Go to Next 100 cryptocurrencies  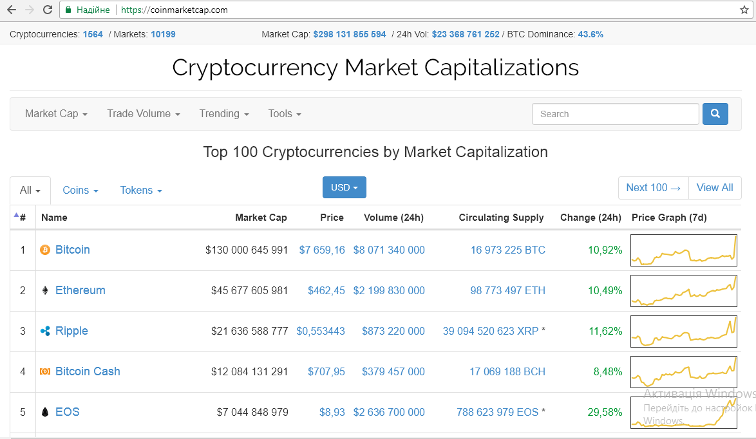(654, 187)
